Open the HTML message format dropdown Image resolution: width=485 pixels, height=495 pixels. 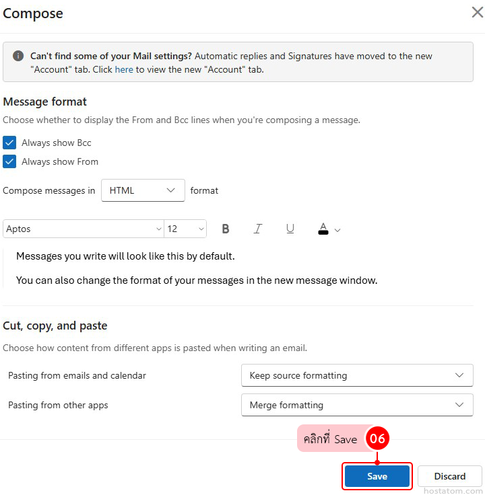143,190
